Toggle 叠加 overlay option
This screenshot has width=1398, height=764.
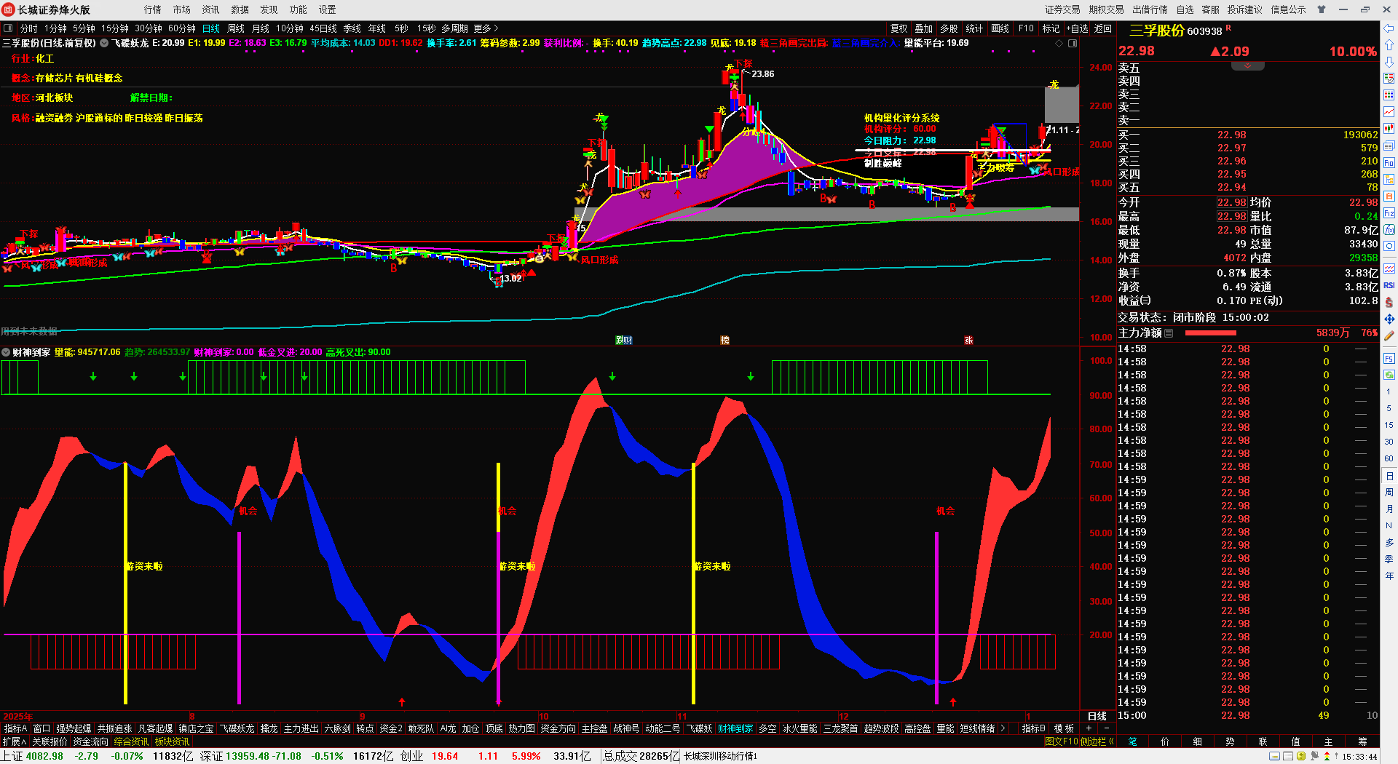pos(924,28)
